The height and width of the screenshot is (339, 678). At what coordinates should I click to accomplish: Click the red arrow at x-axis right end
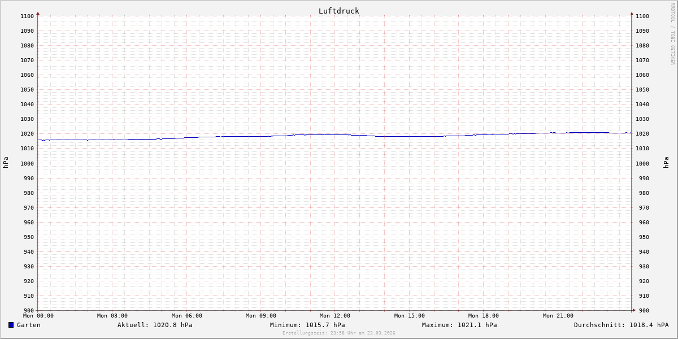633,310
